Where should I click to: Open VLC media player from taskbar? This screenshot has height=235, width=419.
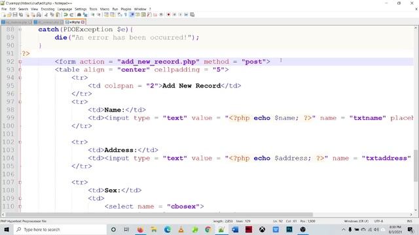pos(181,229)
